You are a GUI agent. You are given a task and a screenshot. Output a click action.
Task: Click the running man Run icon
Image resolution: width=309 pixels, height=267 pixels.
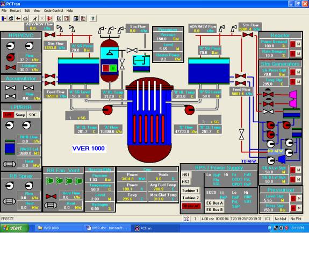point(35,18)
